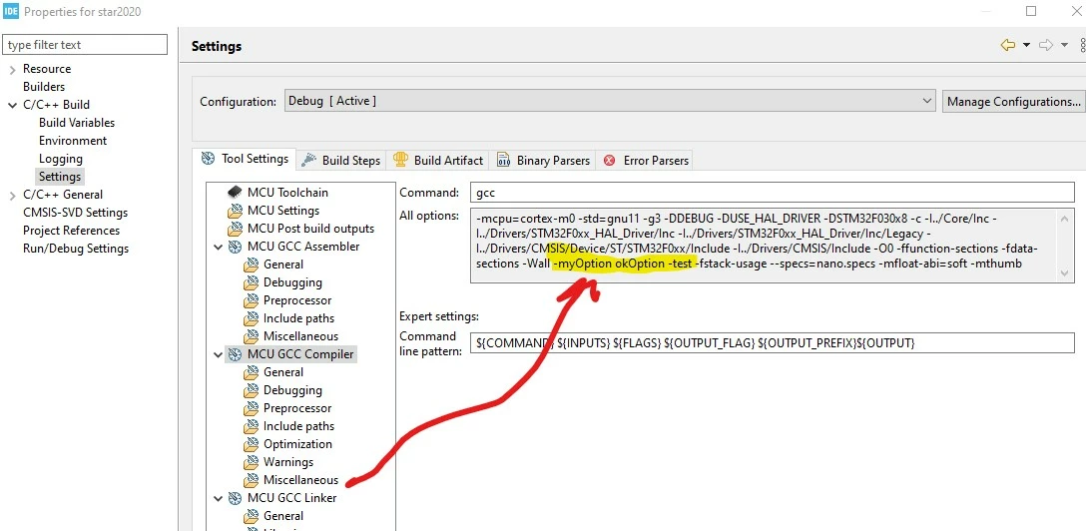
Task: Click the forward navigation arrow icon
Action: click(1046, 45)
